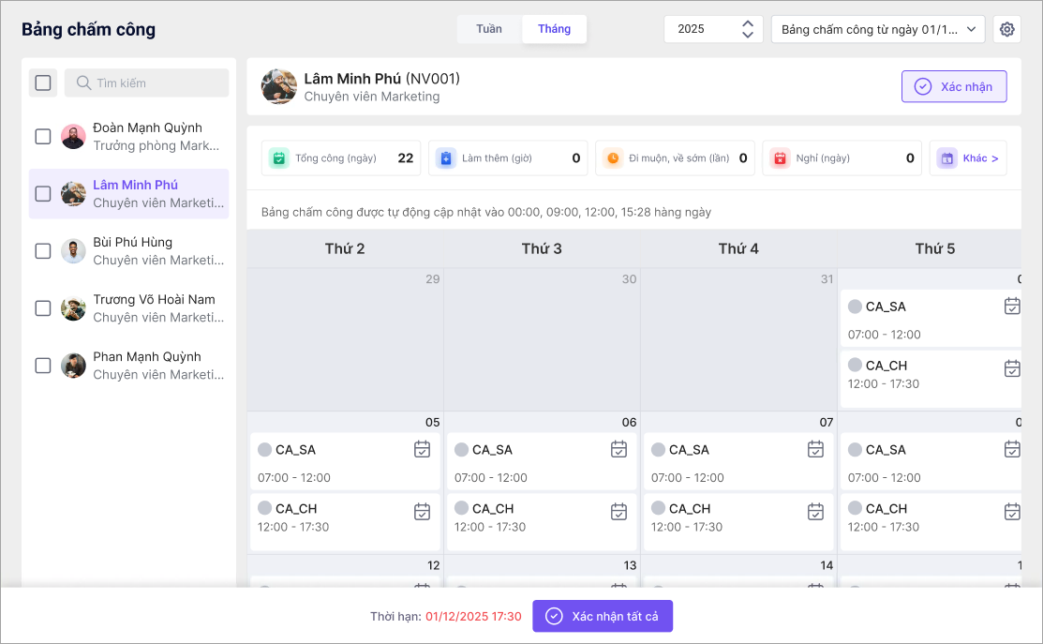Screen dimensions: 1043x644
Task: Check the box for Bùi Phú Hùng
Action: [x=42, y=251]
